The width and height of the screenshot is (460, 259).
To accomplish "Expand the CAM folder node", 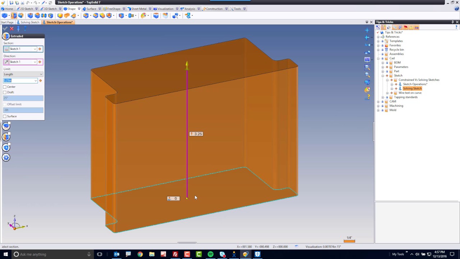I will (378, 101).
